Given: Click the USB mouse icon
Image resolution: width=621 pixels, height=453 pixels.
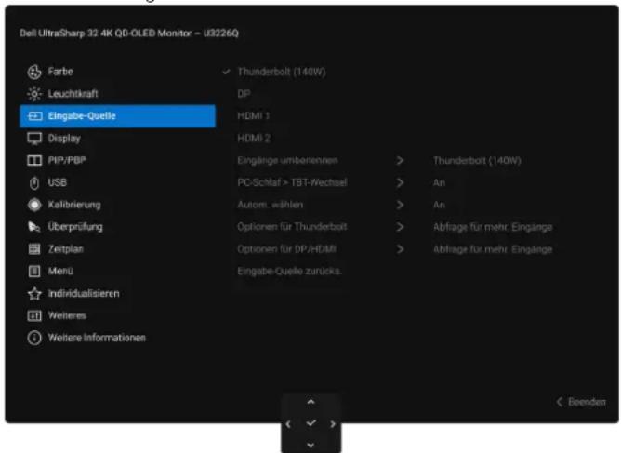Looking at the screenshot, I should pyautogui.click(x=34, y=182).
